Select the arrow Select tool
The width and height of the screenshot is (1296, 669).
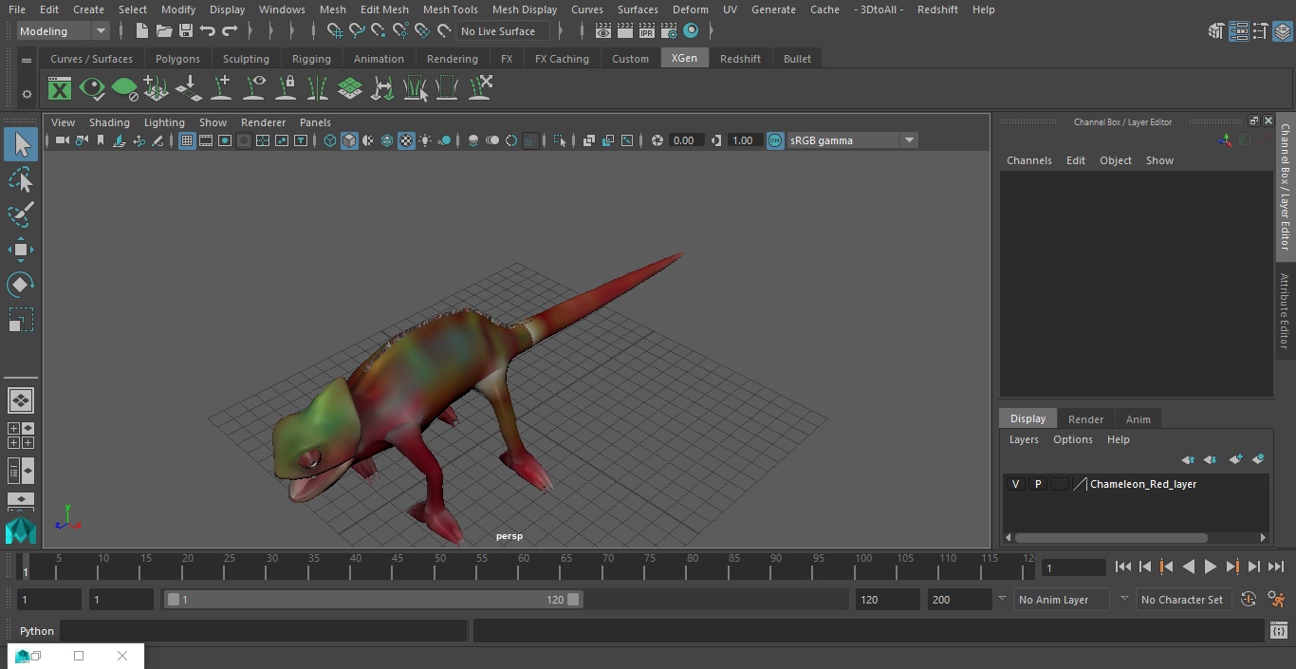tap(21, 144)
